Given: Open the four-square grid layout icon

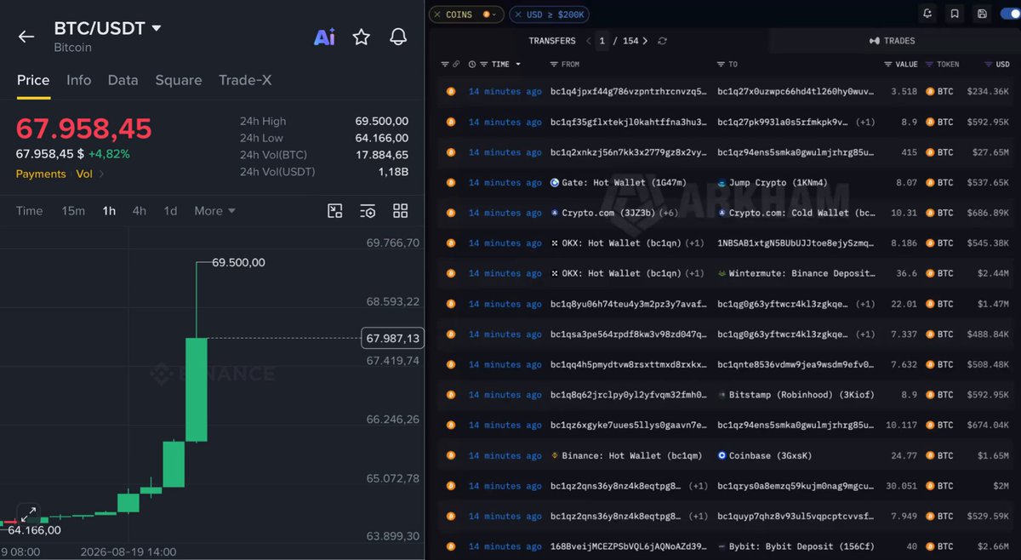Looking at the screenshot, I should [401, 211].
